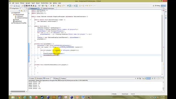Collapse the playGame method fold marker
This screenshot has width=176, height=99.
[x=31, y=44]
